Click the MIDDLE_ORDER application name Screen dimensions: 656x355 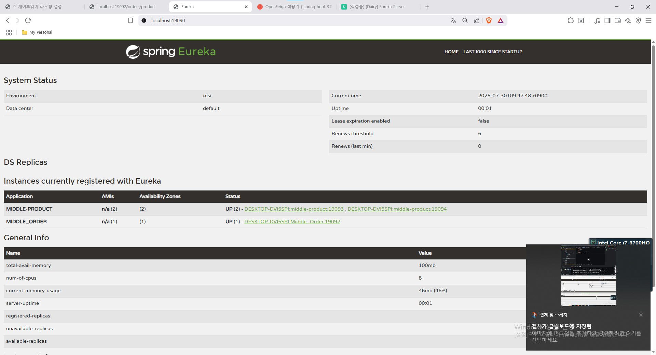26,222
